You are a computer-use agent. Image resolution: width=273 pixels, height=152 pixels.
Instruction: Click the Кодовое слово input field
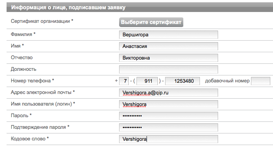[168, 139]
